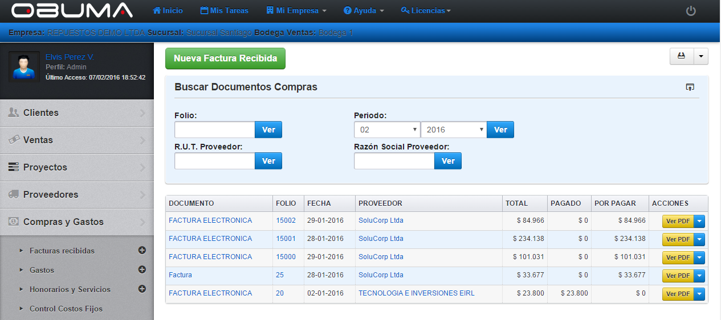Click plus icon next to Facturas recibidas
Viewport: 721px width, 320px height.
pos(142,250)
